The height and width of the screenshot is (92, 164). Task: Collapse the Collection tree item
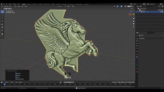[138, 10]
